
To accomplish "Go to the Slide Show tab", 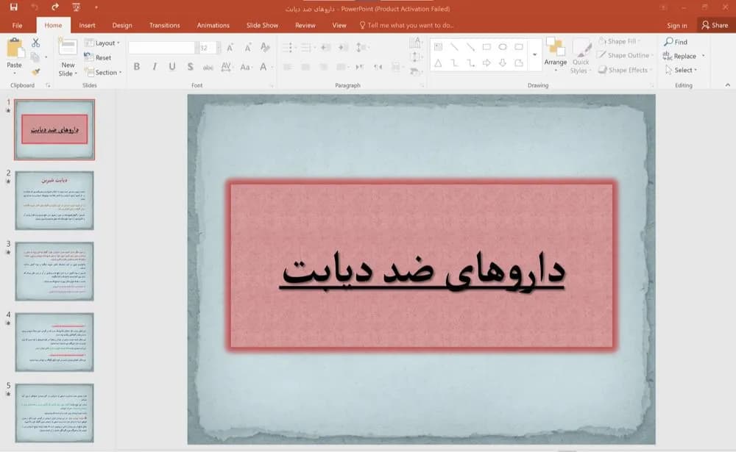I will (263, 25).
